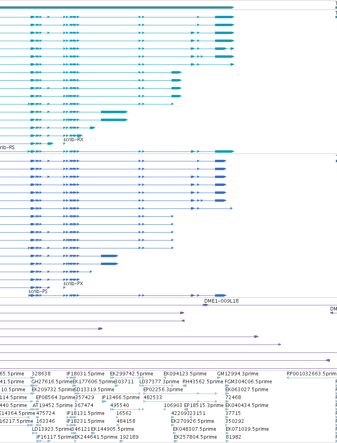Click EST label 16562

coord(124,413)
